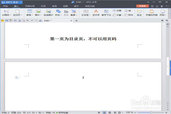Expand the 形状 dropdown arrow

pyautogui.click(x=61, y=15)
